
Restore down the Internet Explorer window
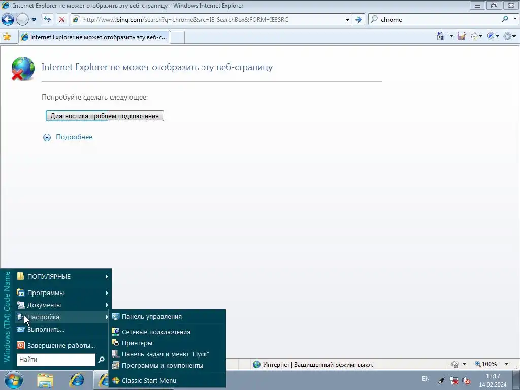[x=494, y=5]
